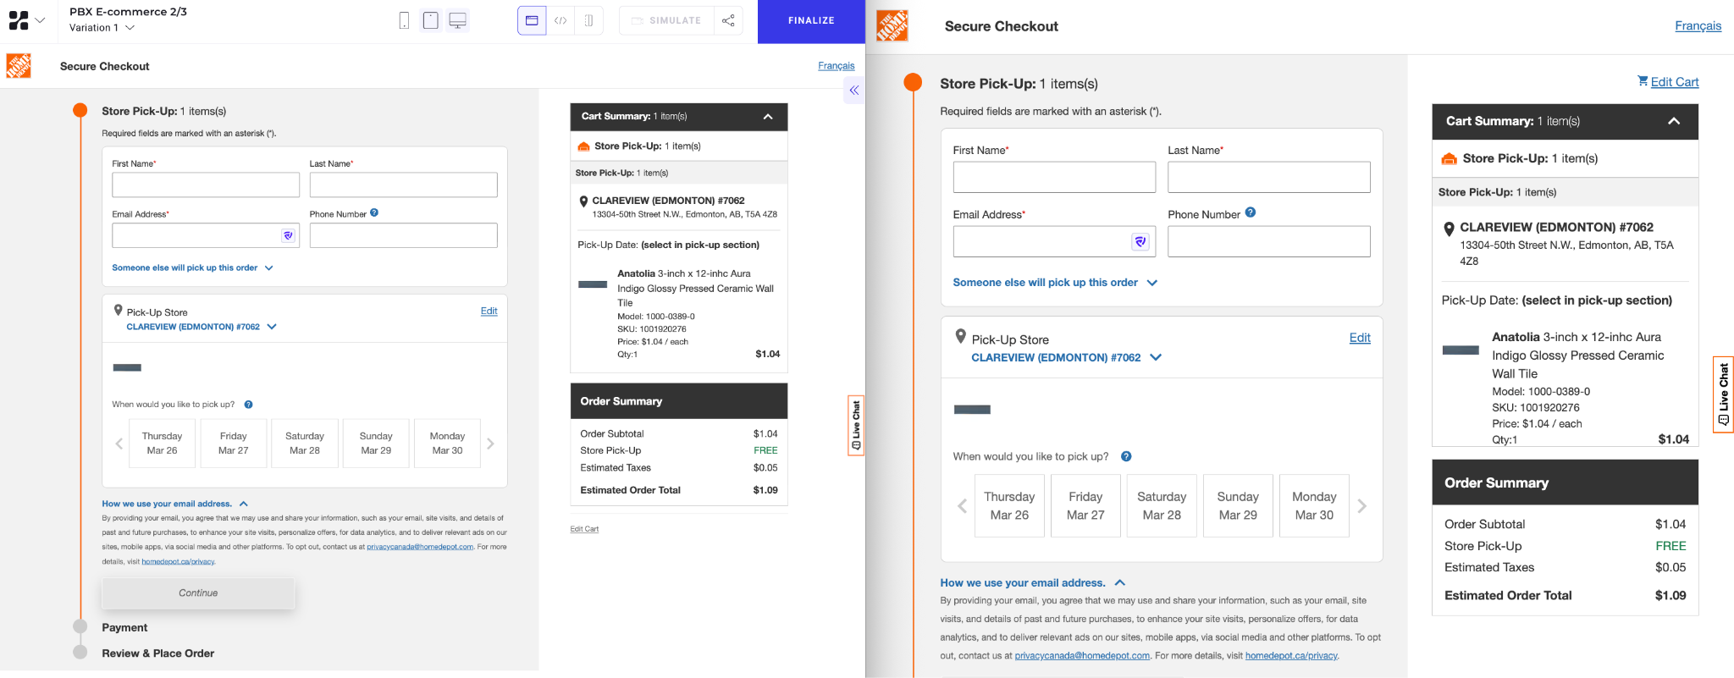Click the Payment step in editor preview
Screen dimensions: 1734x678
(x=124, y=627)
